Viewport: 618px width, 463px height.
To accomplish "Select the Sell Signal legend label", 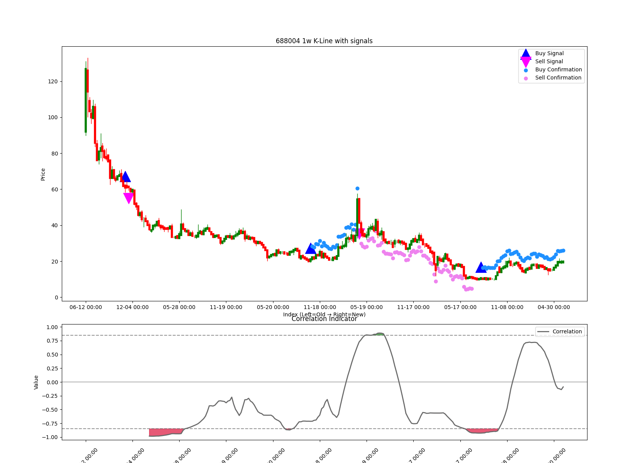I will pos(549,61).
